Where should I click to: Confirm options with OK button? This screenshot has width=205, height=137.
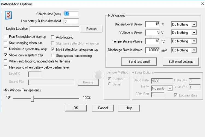75,108
